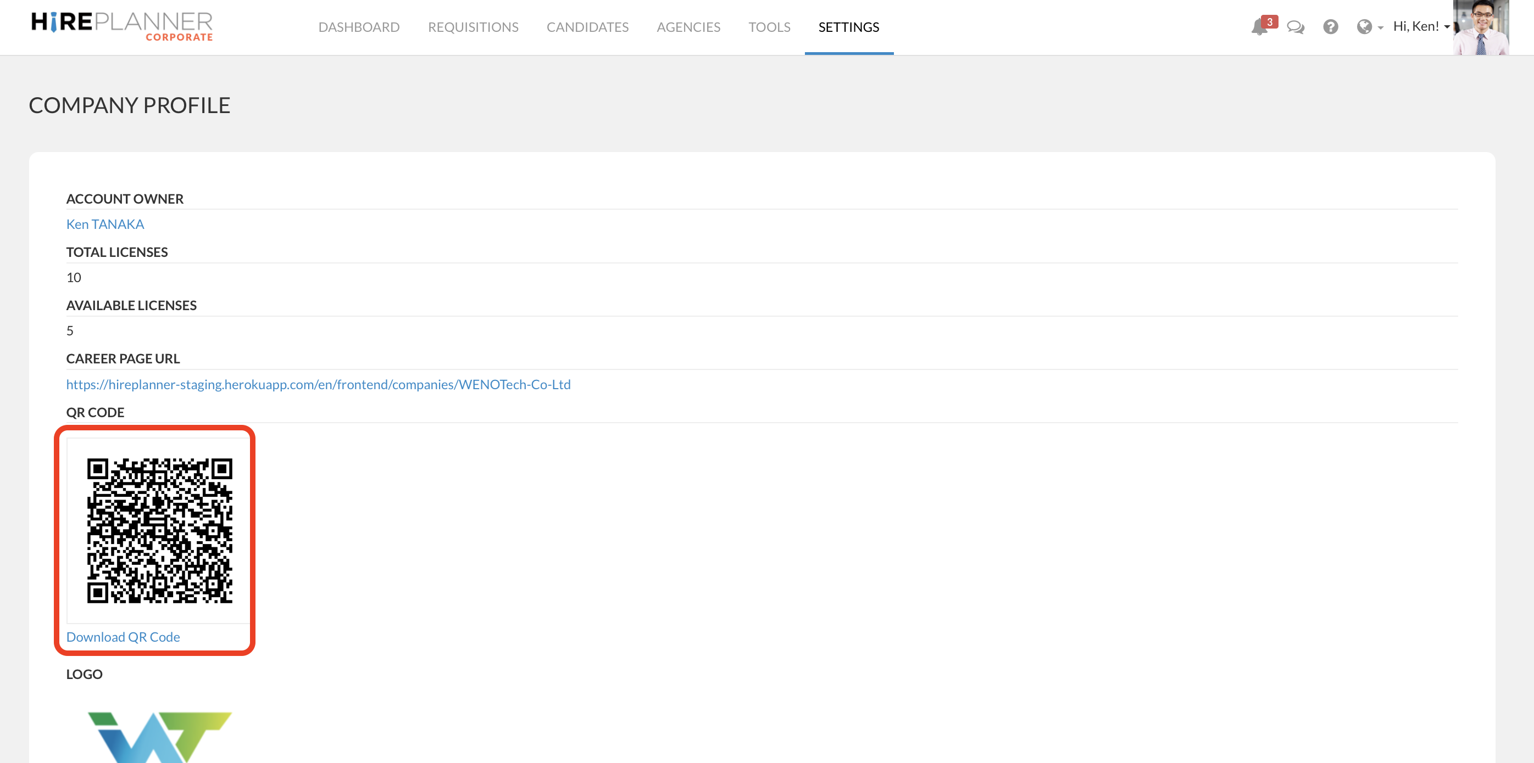The width and height of the screenshot is (1534, 763).
Task: Click the help question mark icon
Action: coord(1330,27)
